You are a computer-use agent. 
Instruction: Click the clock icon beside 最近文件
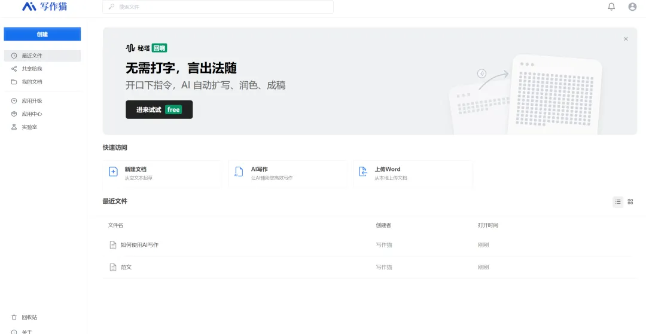coord(14,56)
